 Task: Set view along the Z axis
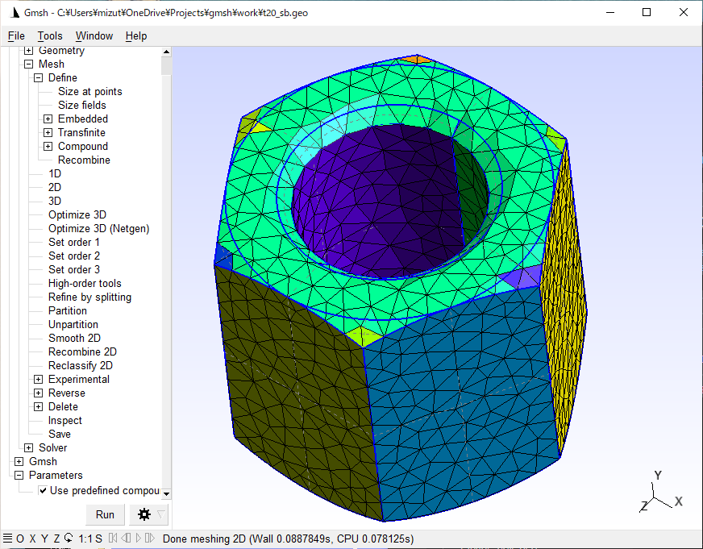pos(56,539)
